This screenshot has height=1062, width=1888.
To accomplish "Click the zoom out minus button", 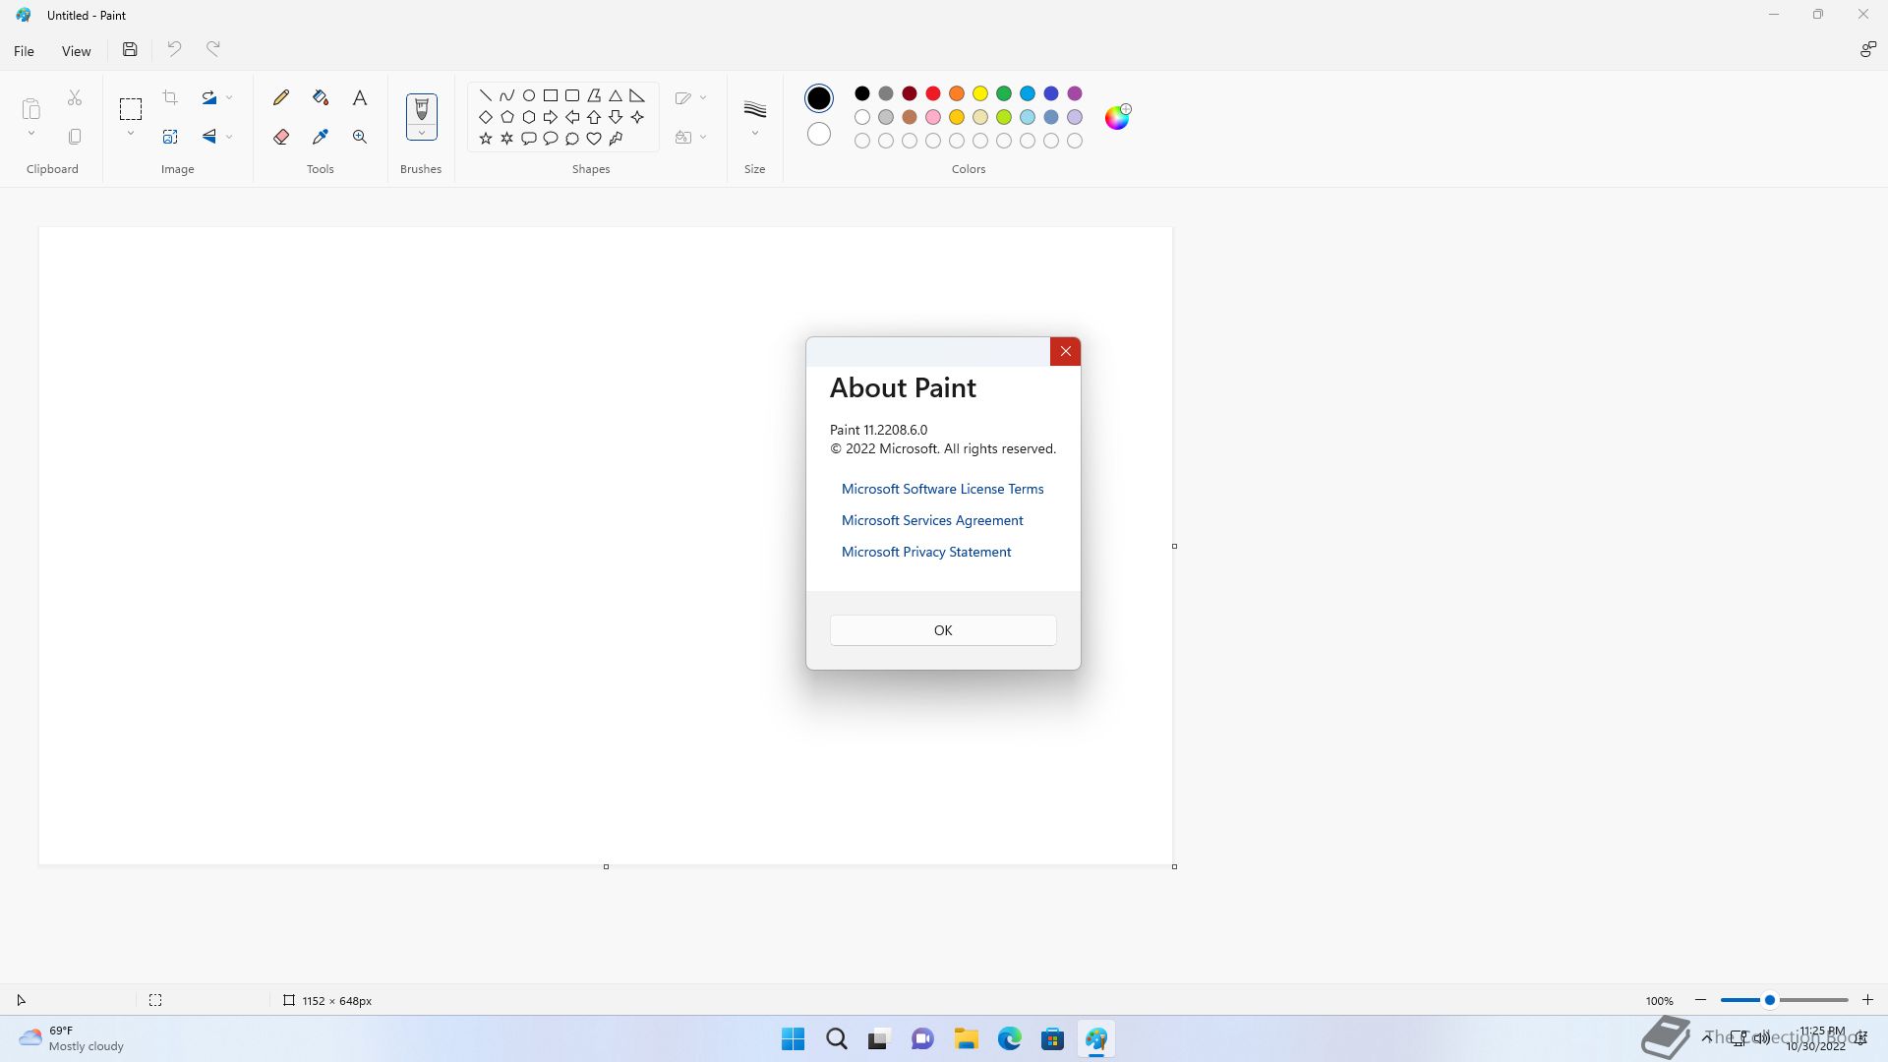I will point(1700,1000).
